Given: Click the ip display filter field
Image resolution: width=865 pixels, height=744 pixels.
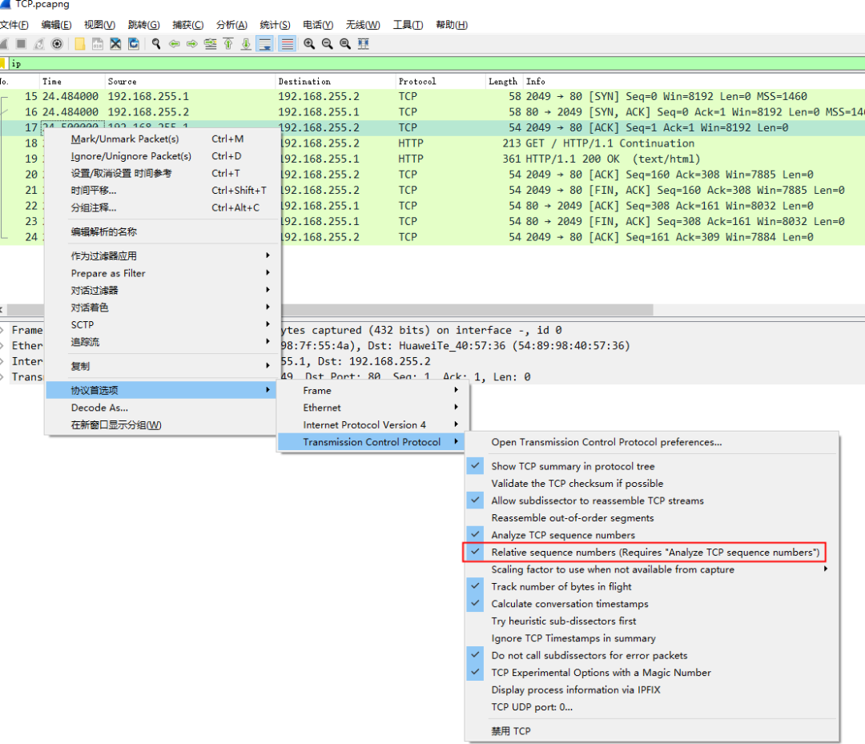Looking at the screenshot, I should [436, 63].
